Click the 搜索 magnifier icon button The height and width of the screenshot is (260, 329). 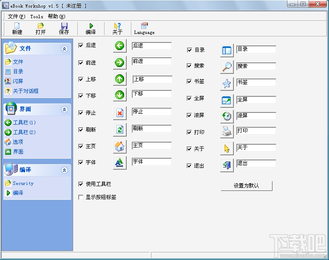pyautogui.click(x=227, y=67)
